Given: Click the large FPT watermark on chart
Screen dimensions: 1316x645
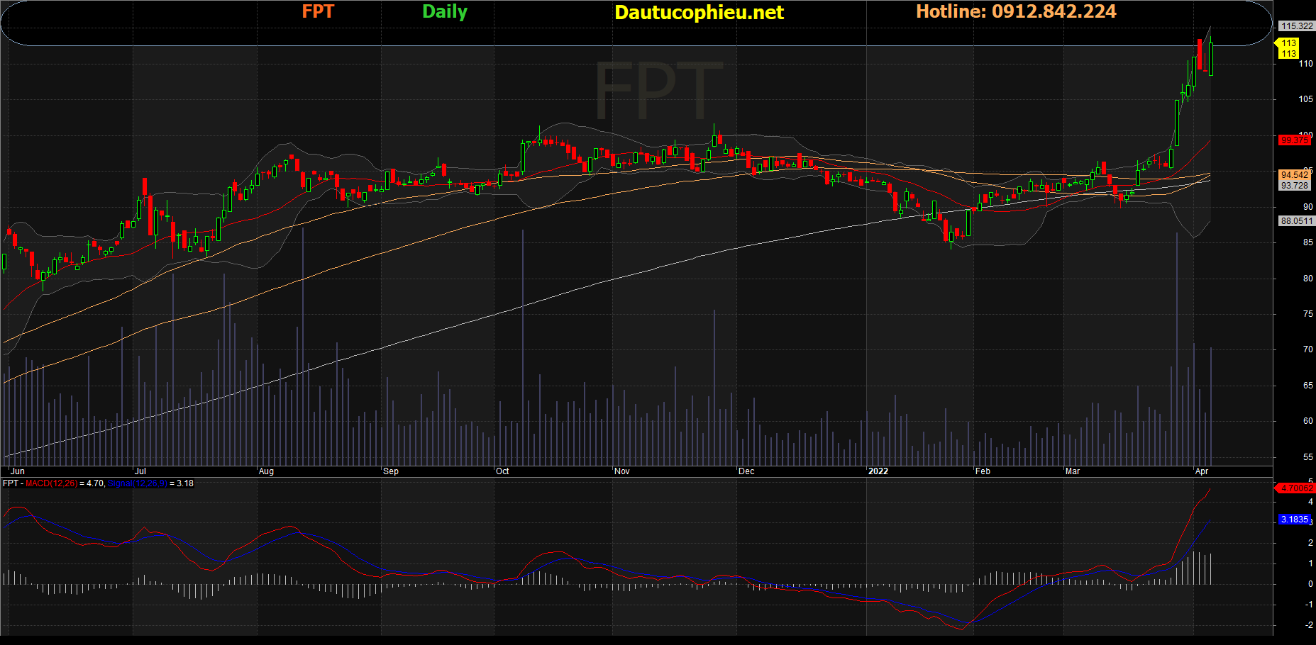Looking at the screenshot, I should click(658, 91).
